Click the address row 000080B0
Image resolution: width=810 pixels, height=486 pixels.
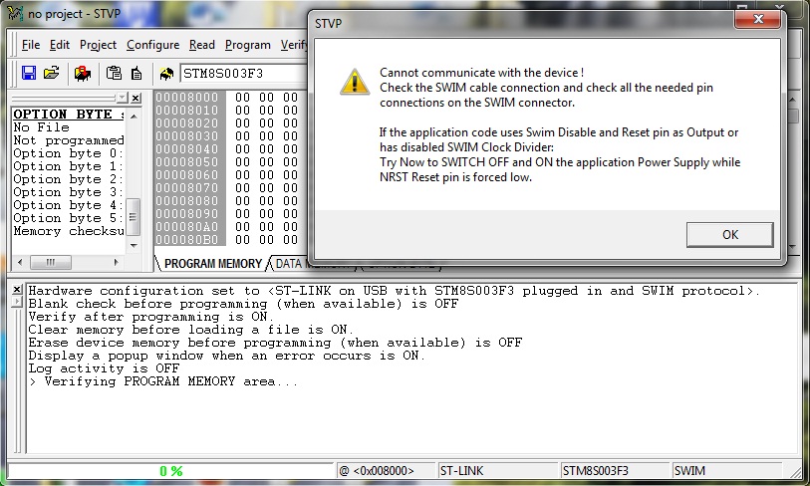(x=187, y=239)
